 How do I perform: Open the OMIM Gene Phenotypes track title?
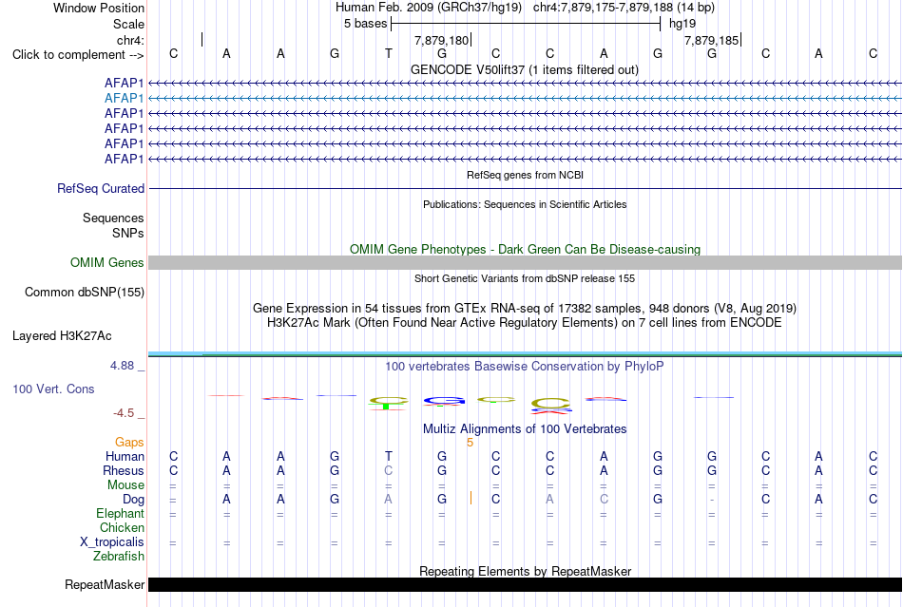(525, 249)
